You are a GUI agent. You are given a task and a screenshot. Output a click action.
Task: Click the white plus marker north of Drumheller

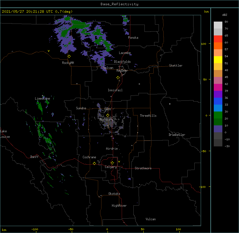click(170, 104)
